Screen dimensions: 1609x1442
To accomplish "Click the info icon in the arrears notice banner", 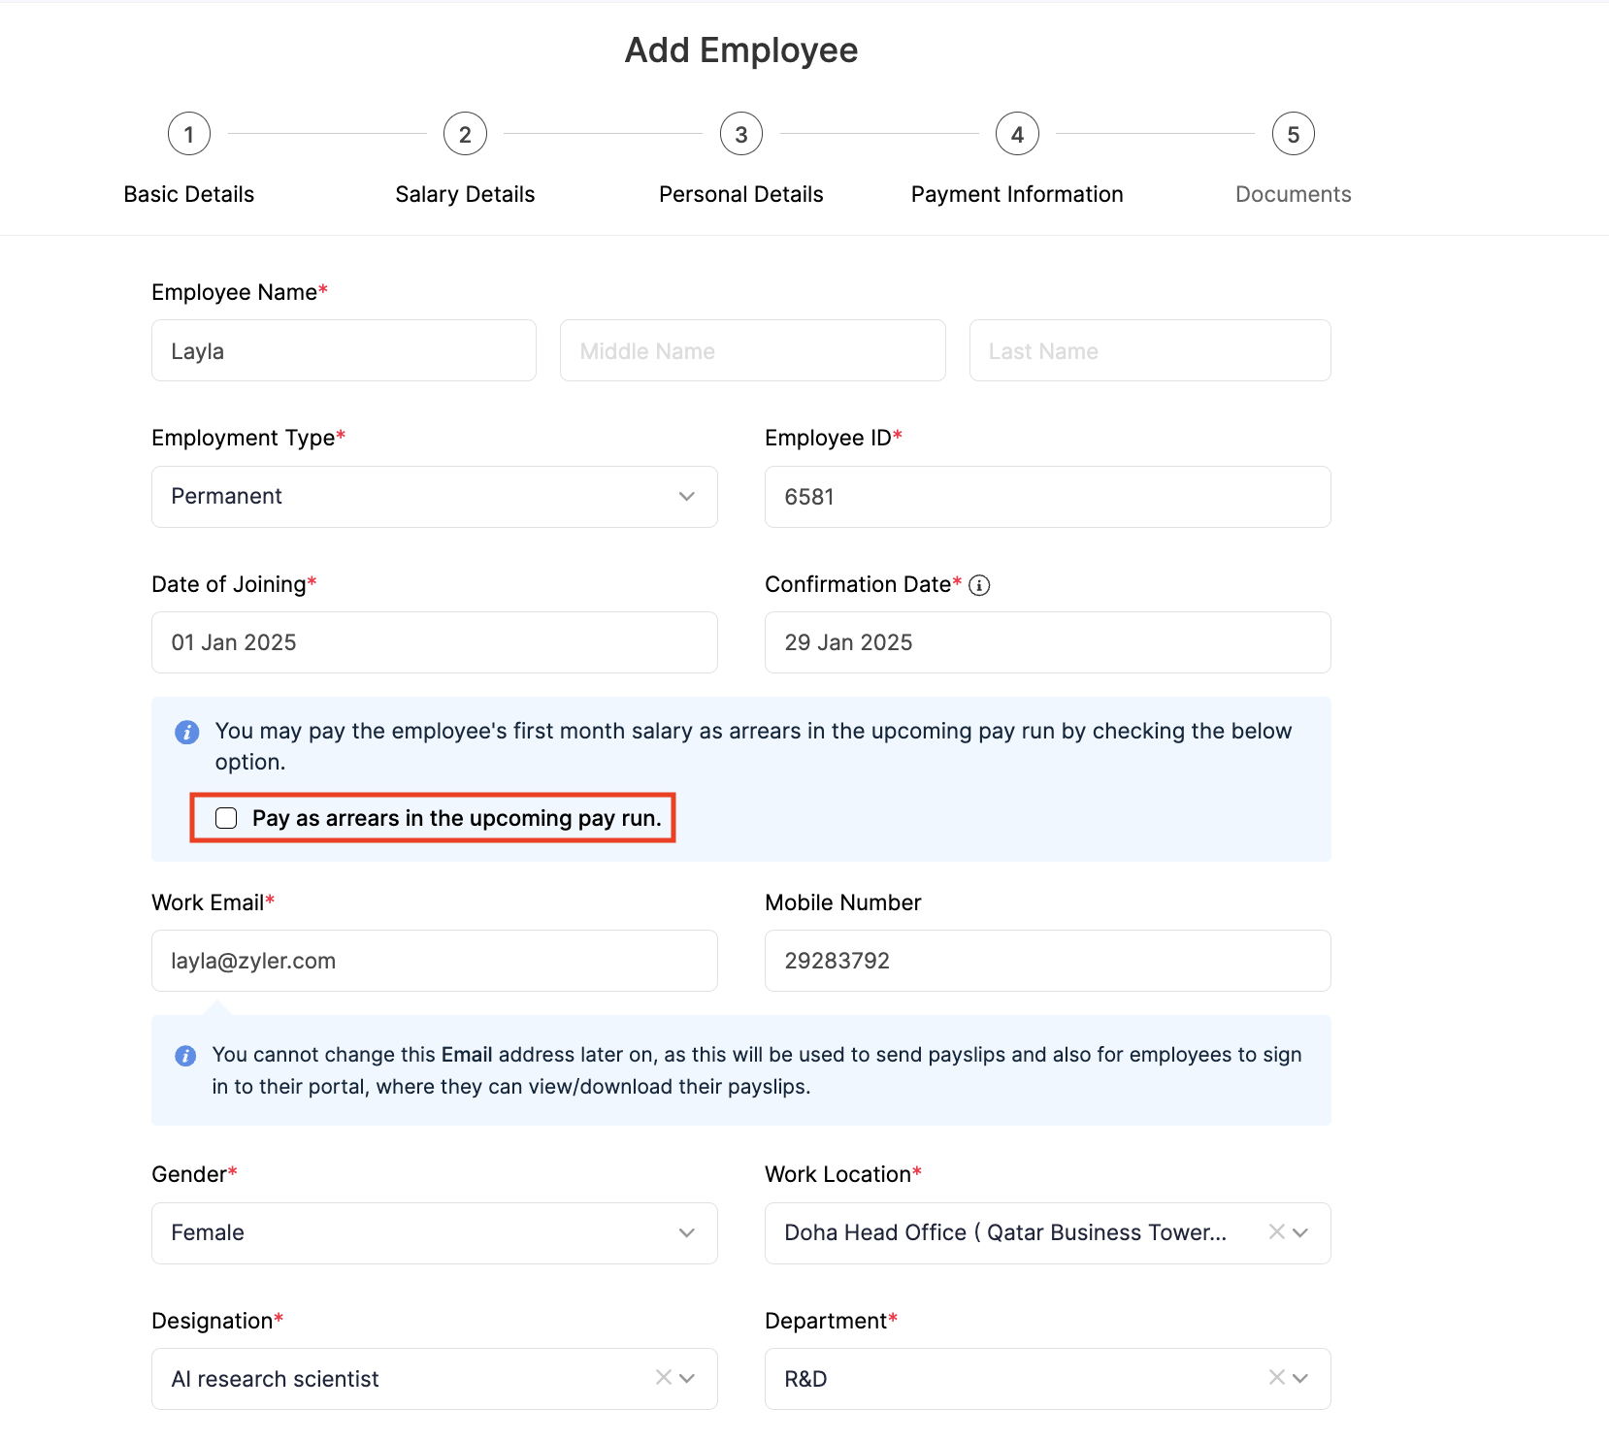I will click(185, 733).
